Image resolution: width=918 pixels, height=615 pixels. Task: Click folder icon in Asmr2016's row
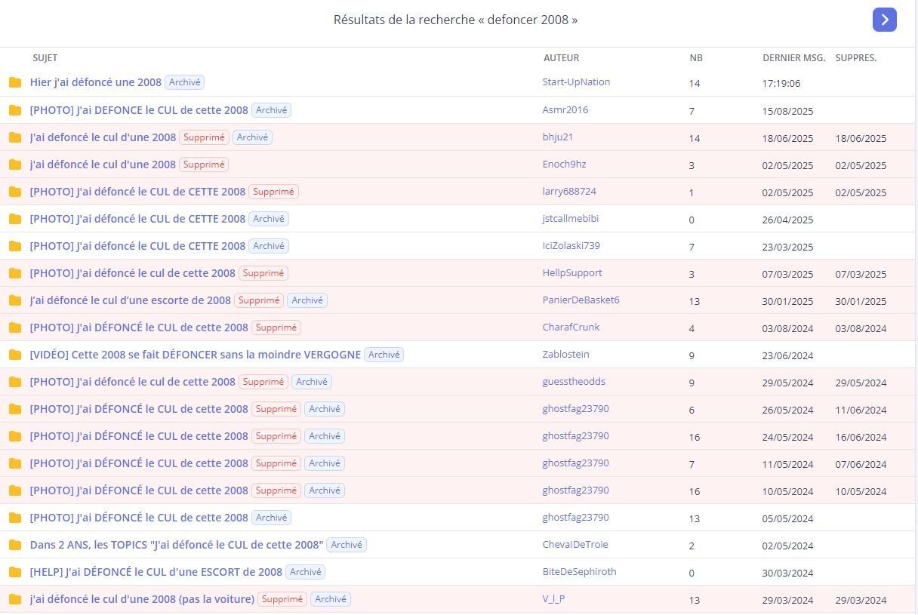15,110
